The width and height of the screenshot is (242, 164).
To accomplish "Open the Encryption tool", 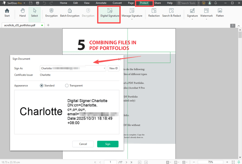I will pyautogui.click(x=51, y=13).
